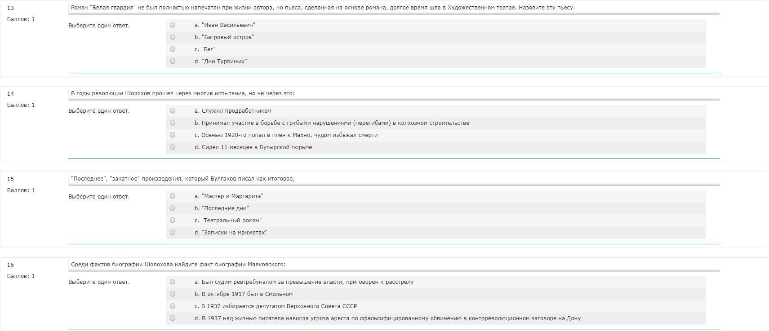Viewport: 769px width, 331px height.
Task: Click answer text "Осенью 1920-го попал в плен к Махно, чудом избежал смерти"
Action: [286, 135]
